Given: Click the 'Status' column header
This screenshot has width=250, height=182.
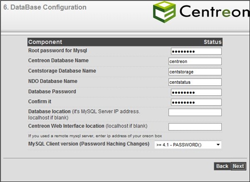Looking at the screenshot, I should [212, 42].
